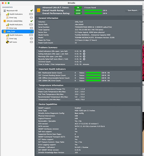
Task: Click large yellow drive icon in status header
Action: 39,11
